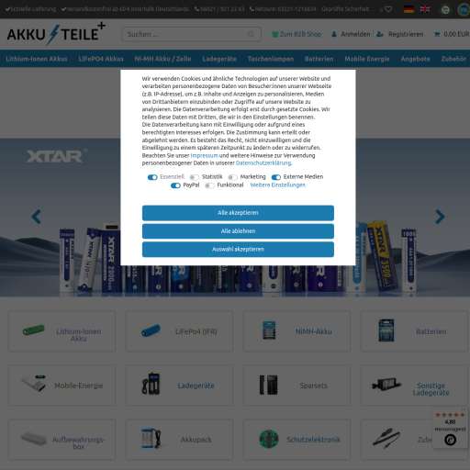Open Lithium-Ionen Akkus menu
The height and width of the screenshot is (470, 470).
pos(37,59)
